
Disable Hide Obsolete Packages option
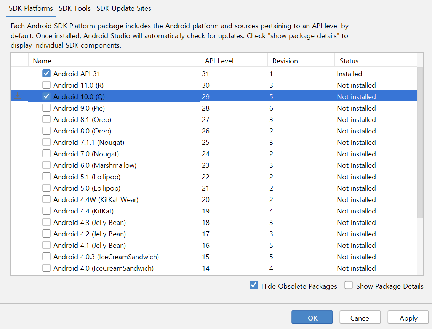[x=254, y=285]
